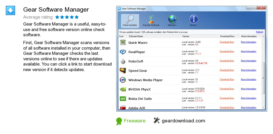Click the RoboSoft robot icon
Viewport: 273px width, 134px height.
123,61
